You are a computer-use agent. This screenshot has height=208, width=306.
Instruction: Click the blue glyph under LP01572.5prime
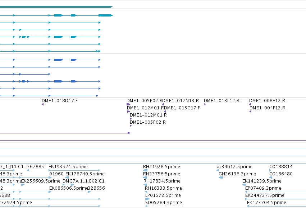[x=147, y=199]
